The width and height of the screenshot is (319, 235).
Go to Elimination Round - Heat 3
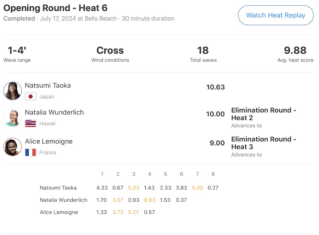pos(264,143)
